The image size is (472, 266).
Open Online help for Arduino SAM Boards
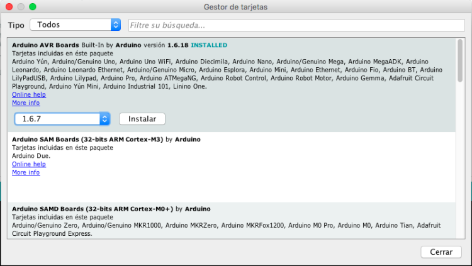pos(29,164)
